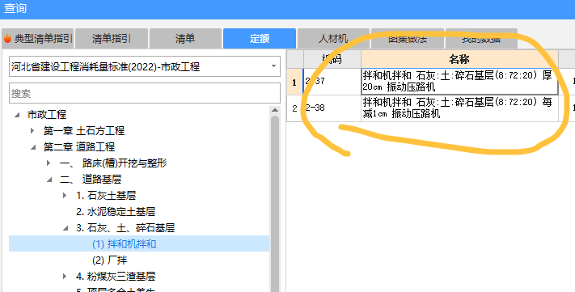Click code cell 2-38
The height and width of the screenshot is (292, 575).
[x=332, y=108]
